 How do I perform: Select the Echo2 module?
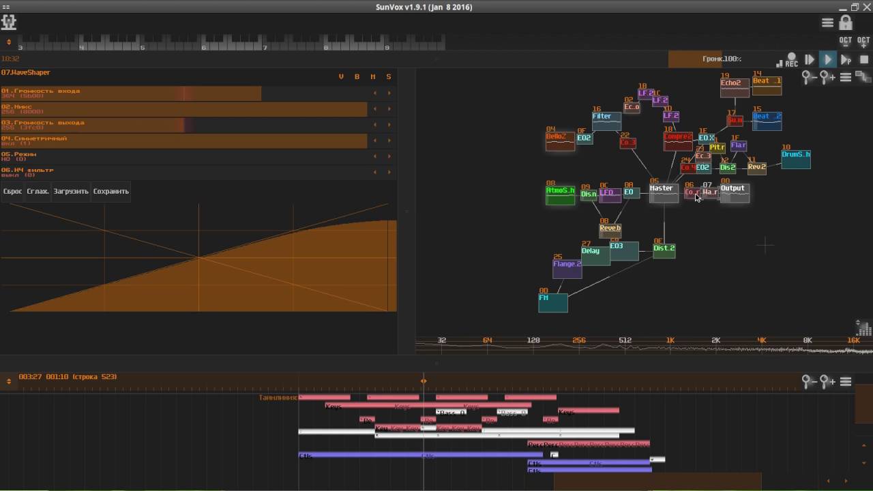click(x=735, y=87)
